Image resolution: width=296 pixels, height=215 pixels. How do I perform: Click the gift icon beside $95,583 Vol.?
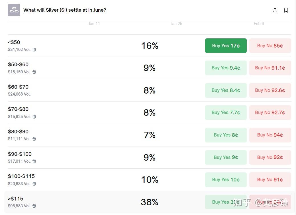point(34,206)
